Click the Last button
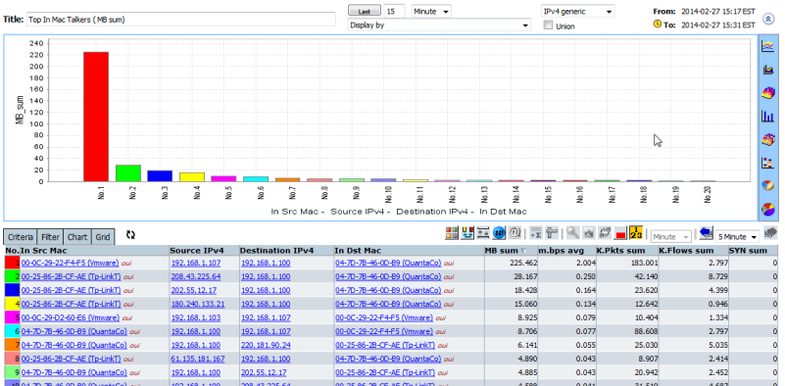Screen dimensions: 785x386 [364, 11]
